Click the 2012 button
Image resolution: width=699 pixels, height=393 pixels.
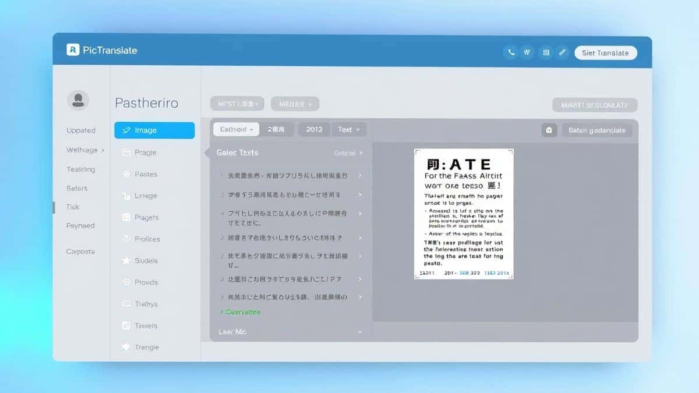(314, 129)
